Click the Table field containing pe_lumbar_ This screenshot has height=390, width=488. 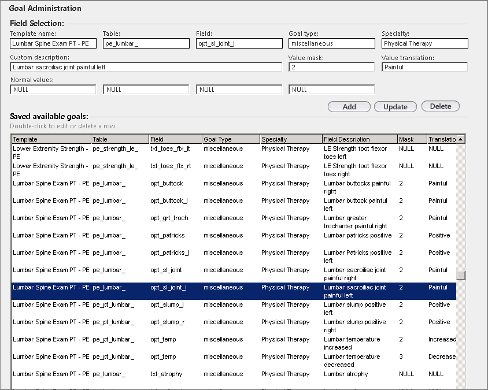coord(146,43)
